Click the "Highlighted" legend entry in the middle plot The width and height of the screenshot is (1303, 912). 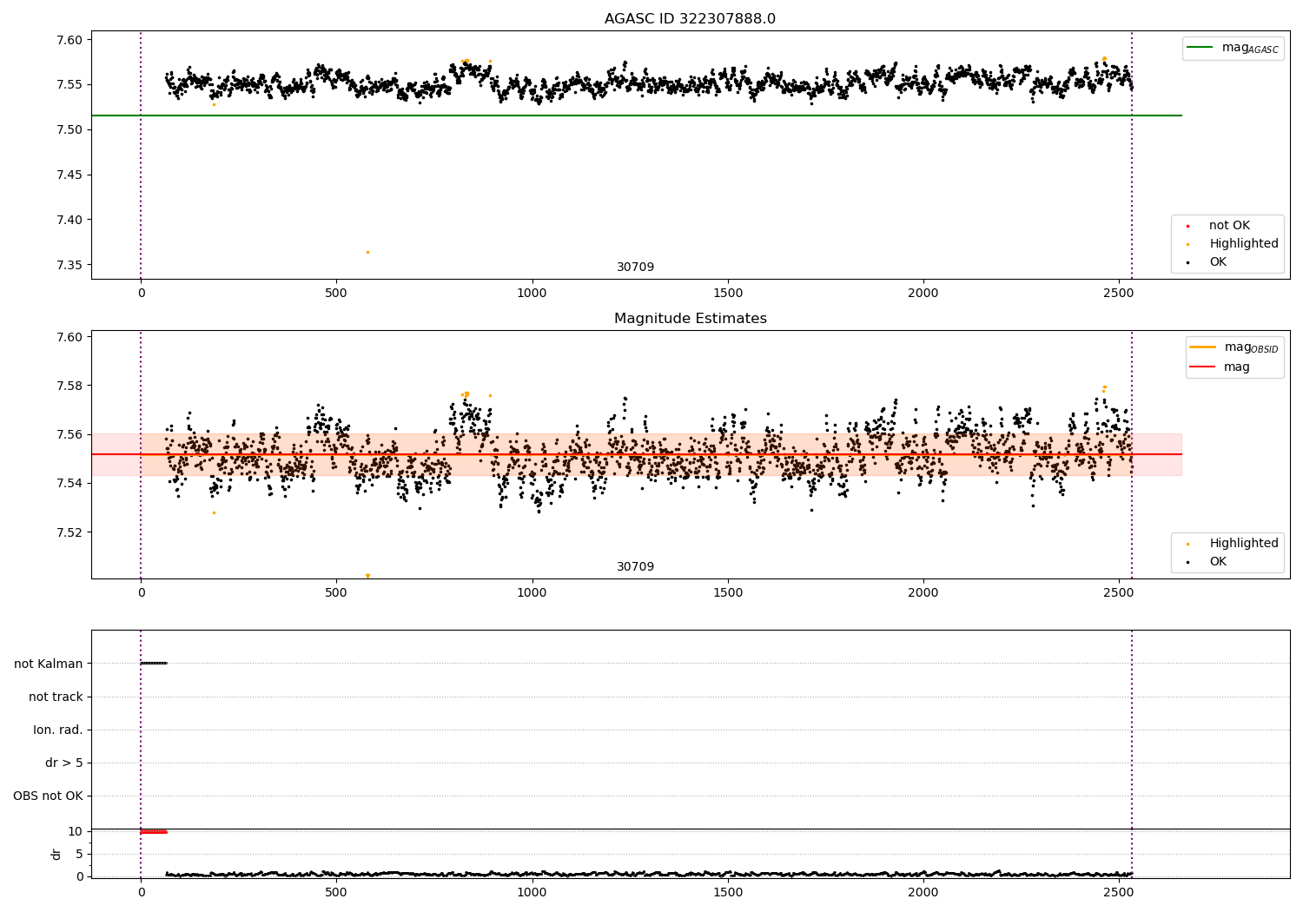click(x=1234, y=544)
